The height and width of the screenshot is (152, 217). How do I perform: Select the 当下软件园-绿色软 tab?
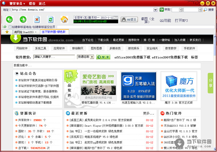click(x=55, y=32)
